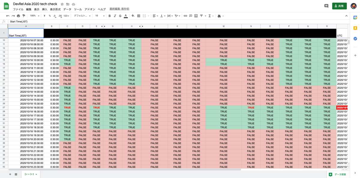Open the ファイル menu
Image resolution: width=360 pixels, height=178 pixels.
click(18, 9)
